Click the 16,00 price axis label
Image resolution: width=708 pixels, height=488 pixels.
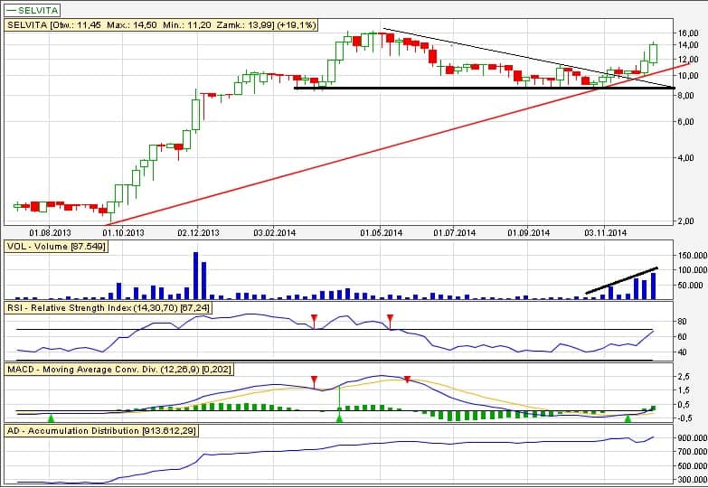(688, 33)
